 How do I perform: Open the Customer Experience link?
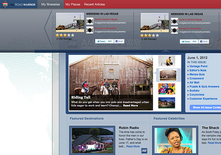click(x=204, y=99)
